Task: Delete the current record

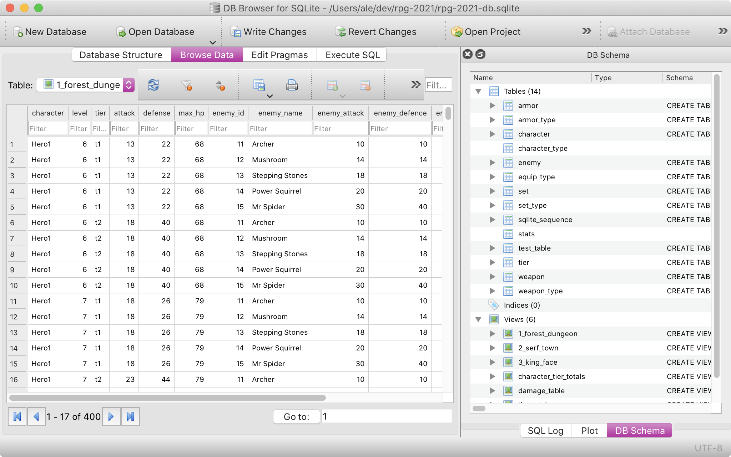Action: [x=365, y=85]
